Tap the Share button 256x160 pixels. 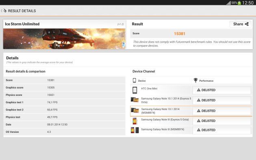tap(241, 24)
